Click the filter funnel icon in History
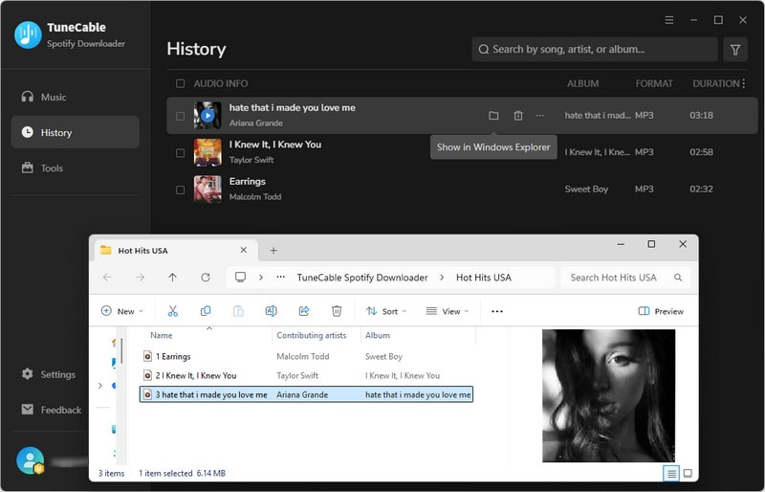 (x=735, y=50)
